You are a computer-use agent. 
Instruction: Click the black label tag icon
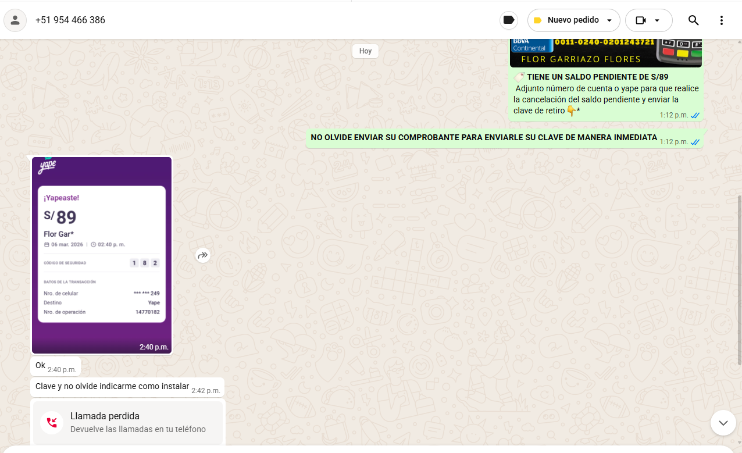(509, 20)
